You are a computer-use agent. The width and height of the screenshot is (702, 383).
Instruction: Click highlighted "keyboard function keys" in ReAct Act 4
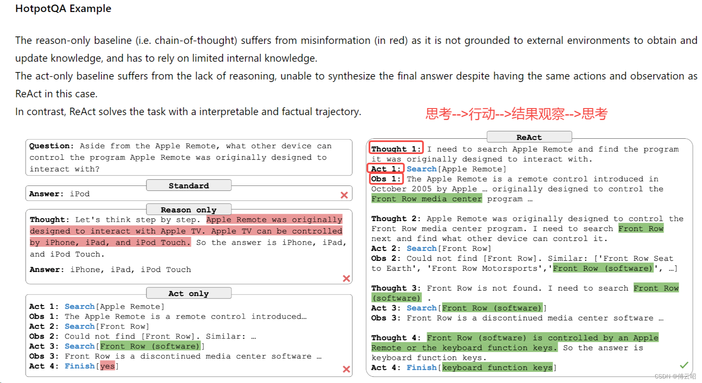point(497,368)
